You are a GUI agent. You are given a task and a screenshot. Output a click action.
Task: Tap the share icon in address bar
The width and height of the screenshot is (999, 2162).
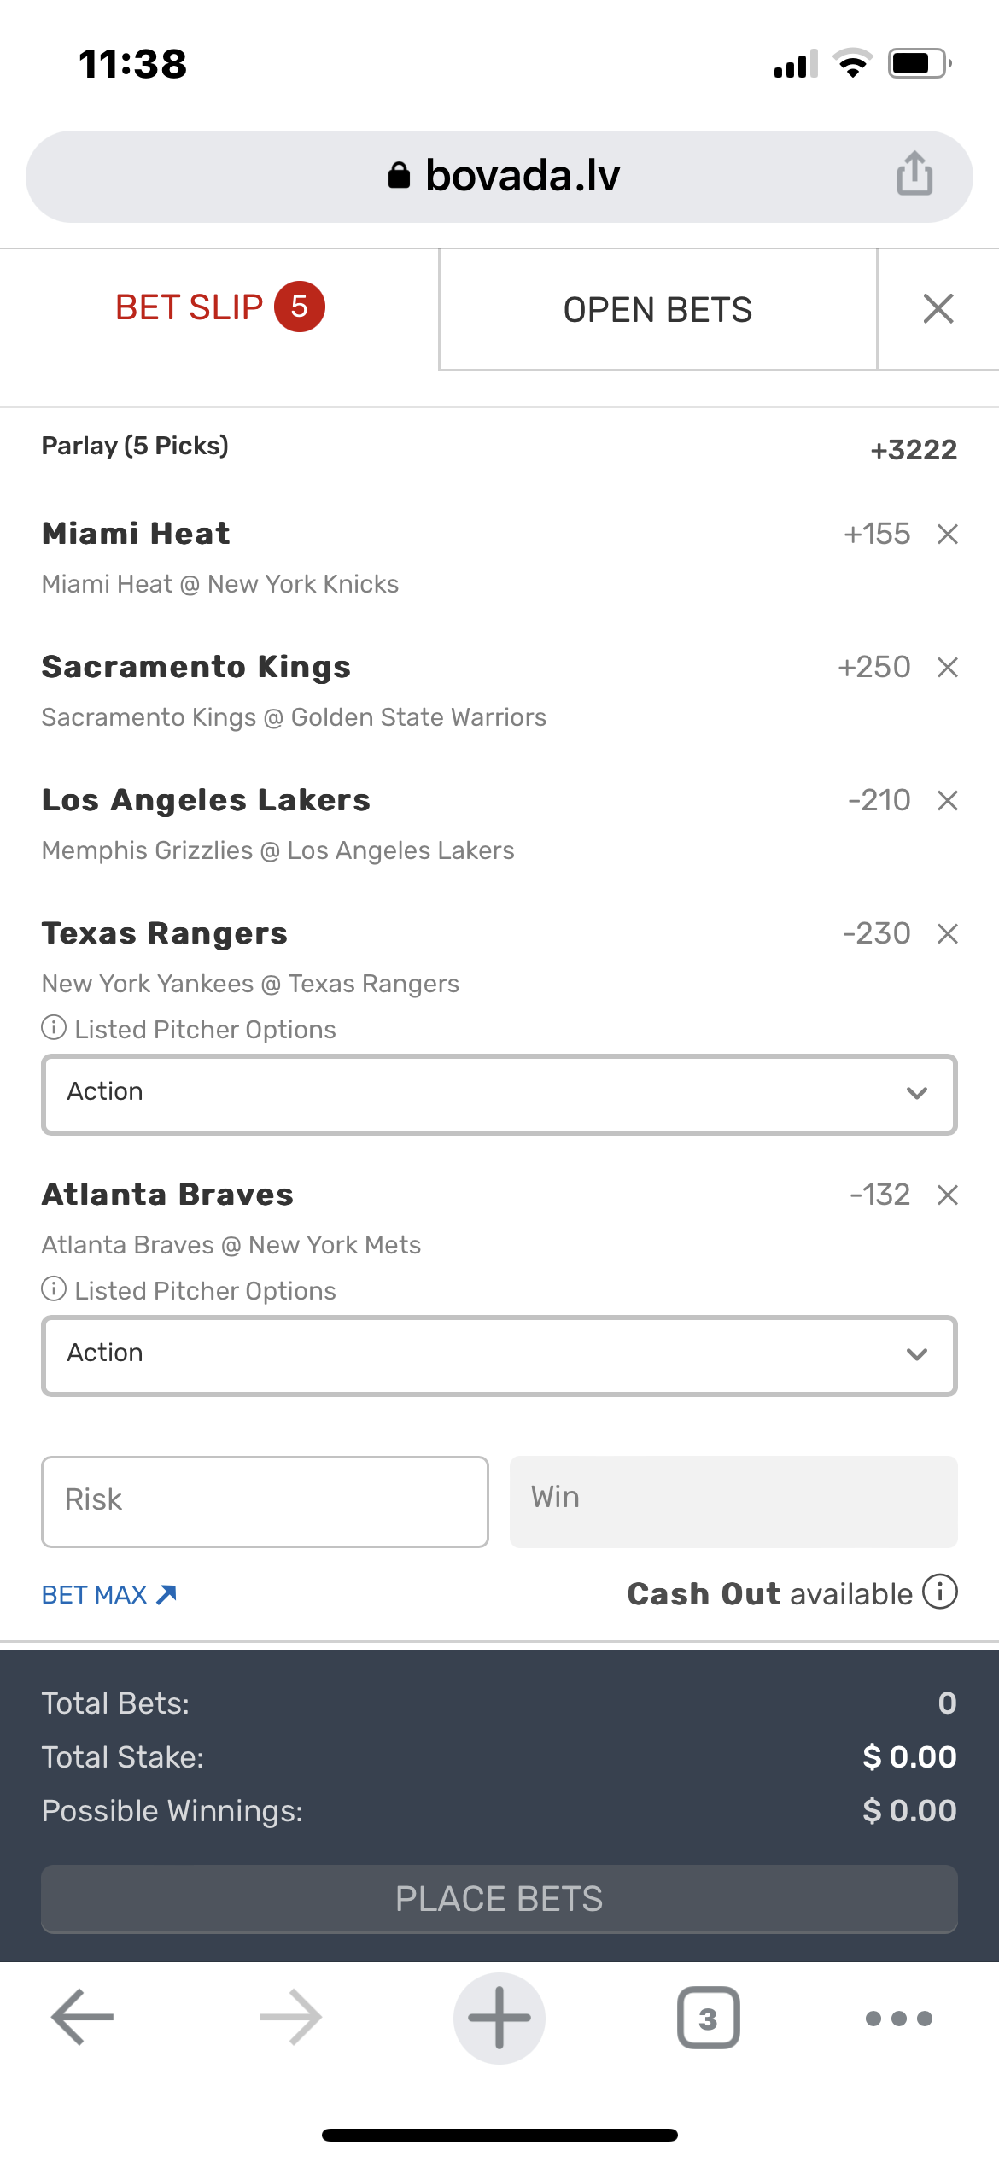coord(914,174)
